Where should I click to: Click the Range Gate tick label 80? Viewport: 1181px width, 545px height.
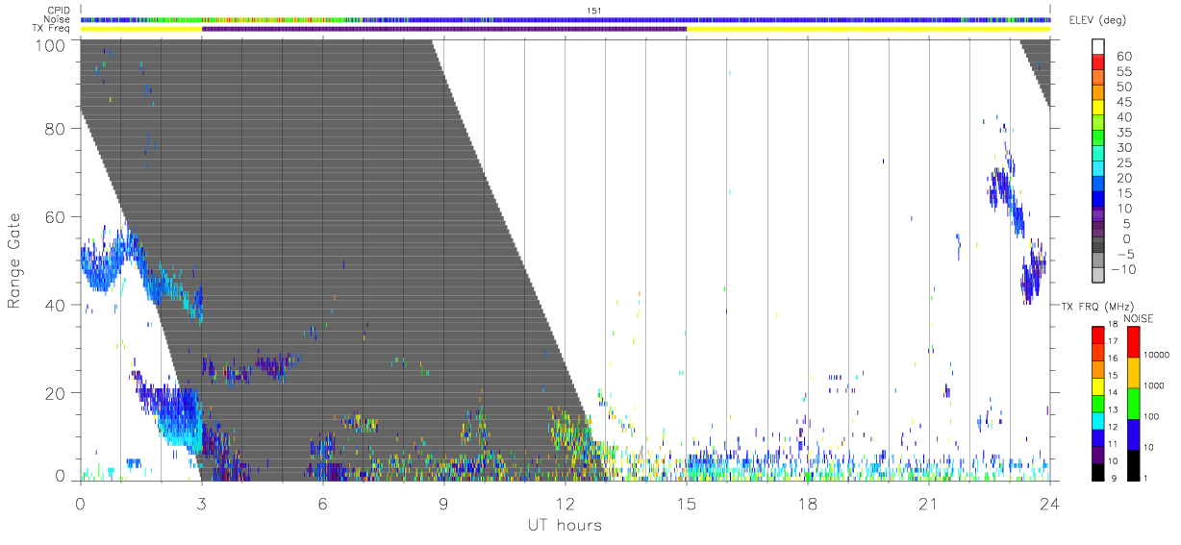tap(57, 129)
